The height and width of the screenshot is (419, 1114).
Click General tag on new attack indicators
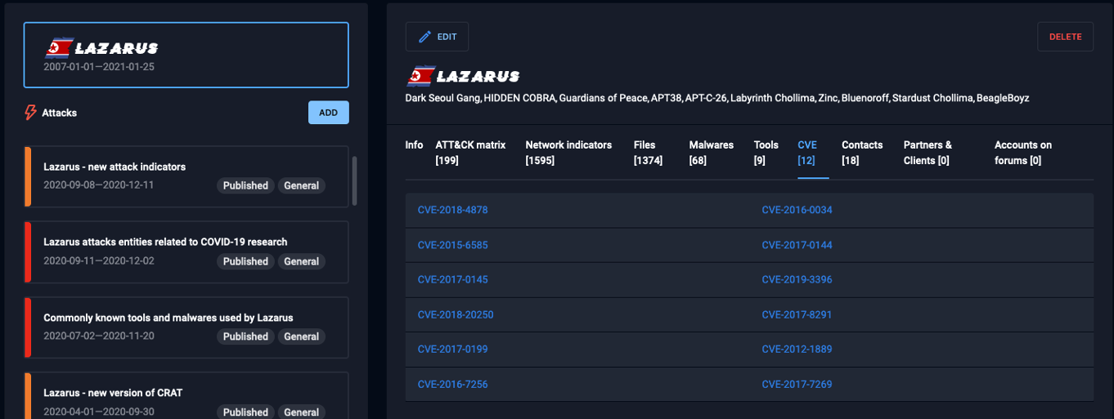coord(301,185)
